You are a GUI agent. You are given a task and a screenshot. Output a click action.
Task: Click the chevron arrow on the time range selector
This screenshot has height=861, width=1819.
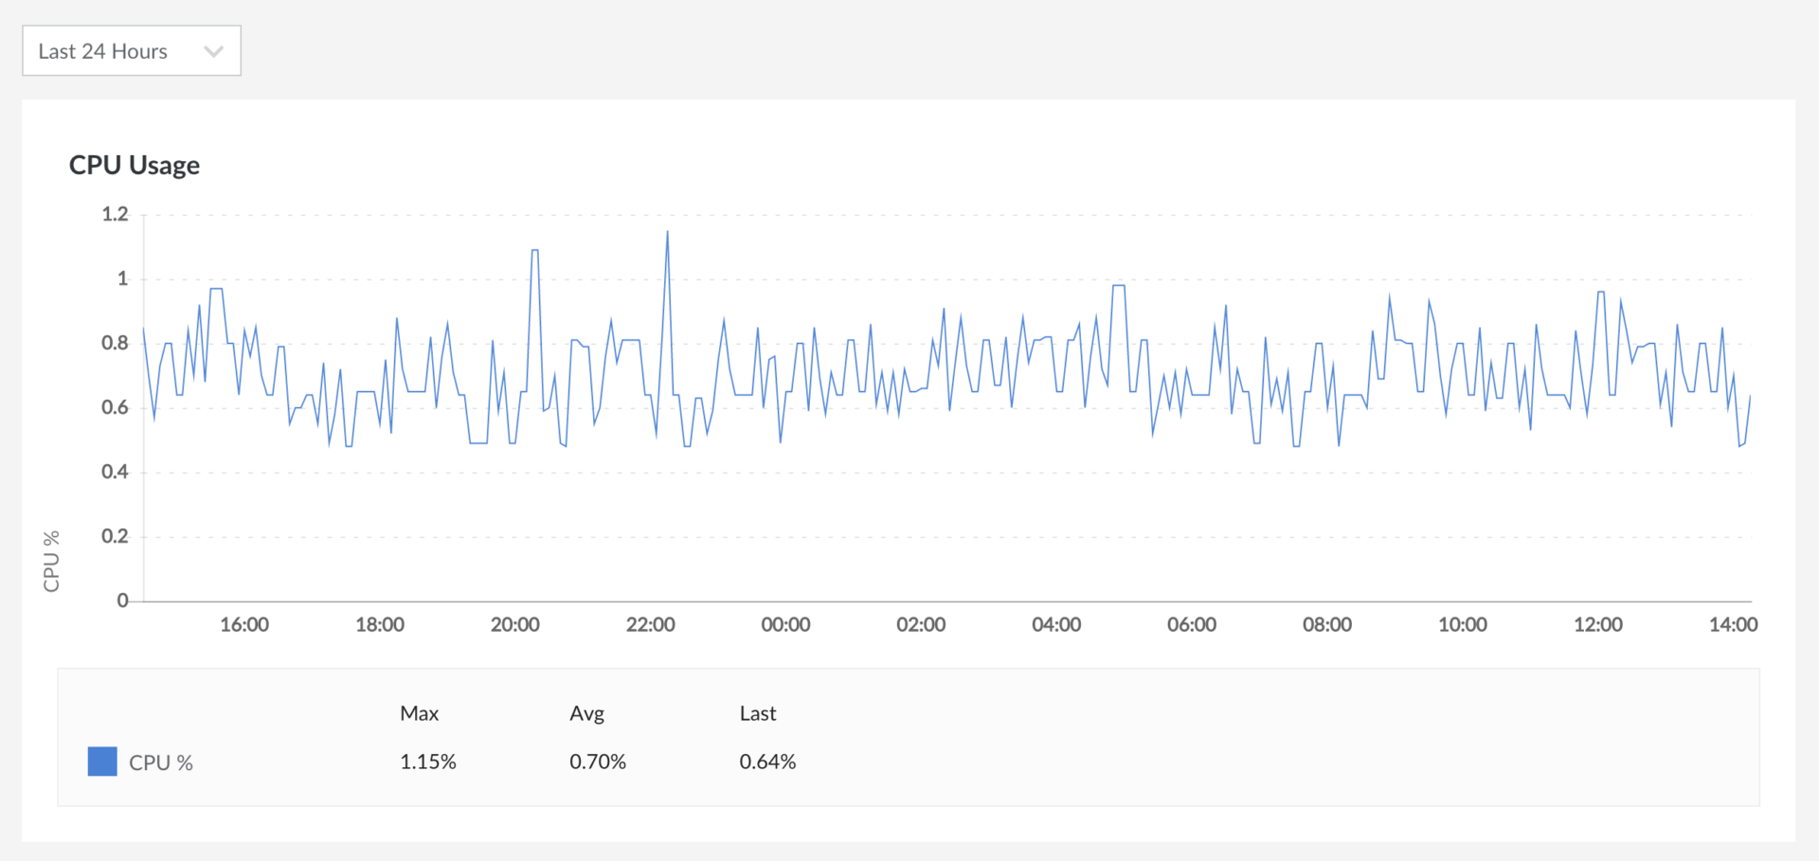(x=214, y=51)
